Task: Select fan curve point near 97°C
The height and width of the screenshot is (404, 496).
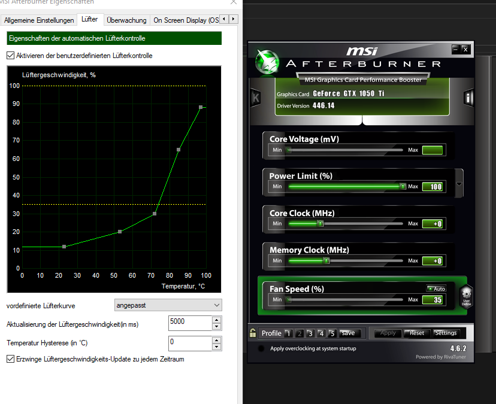Action: (x=201, y=107)
